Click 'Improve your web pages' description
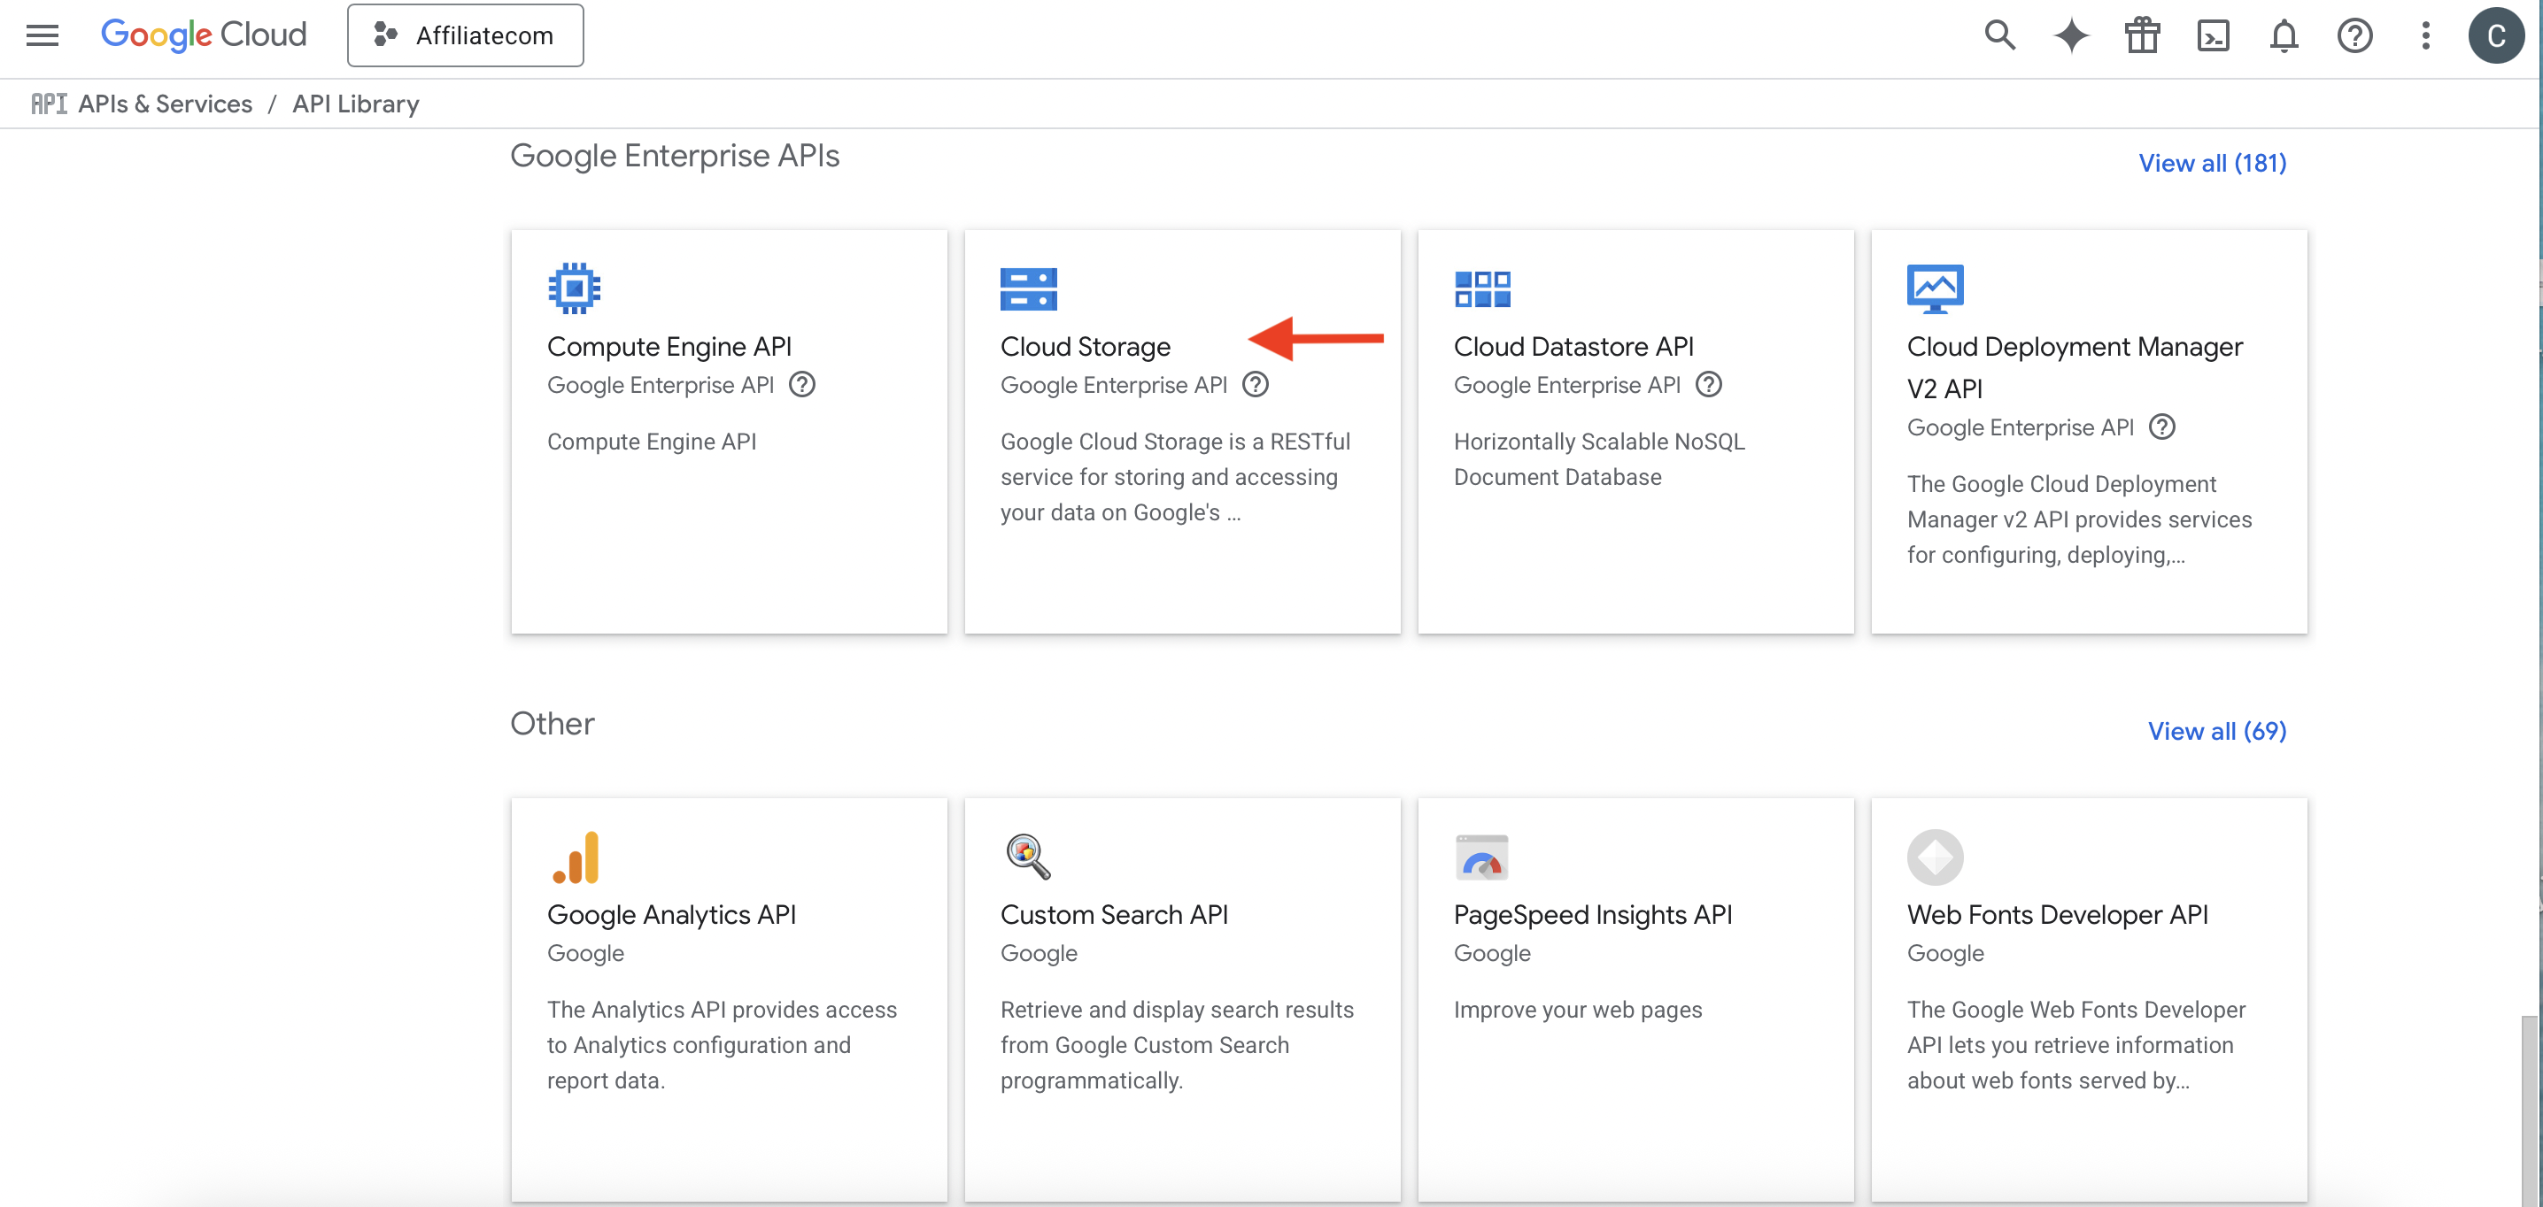 click(1577, 1010)
